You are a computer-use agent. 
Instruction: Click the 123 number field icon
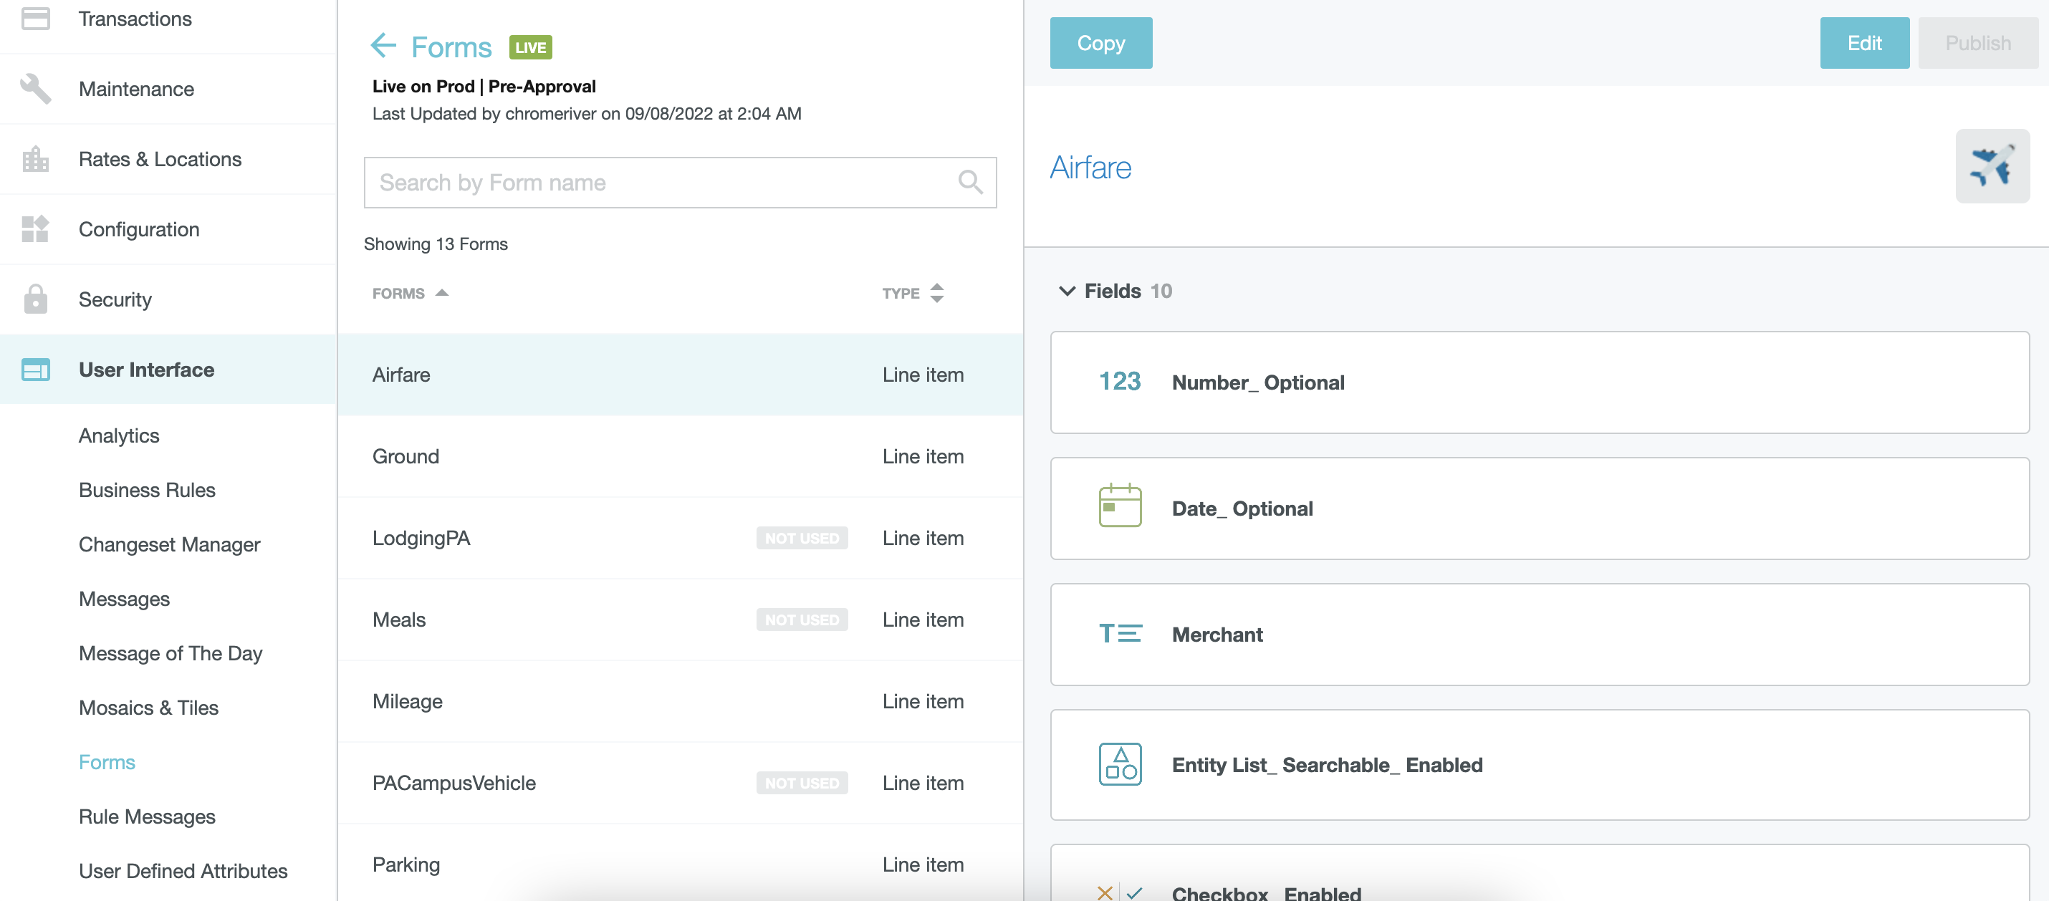[x=1119, y=382]
